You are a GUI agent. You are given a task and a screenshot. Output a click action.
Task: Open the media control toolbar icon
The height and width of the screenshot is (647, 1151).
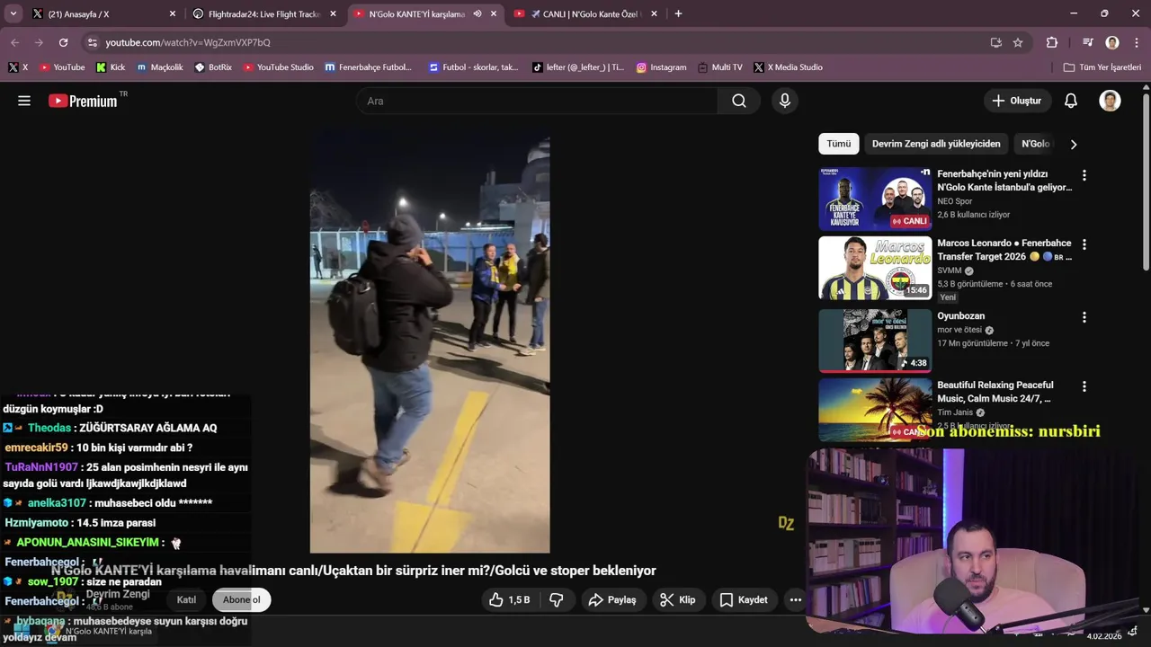click(1087, 42)
